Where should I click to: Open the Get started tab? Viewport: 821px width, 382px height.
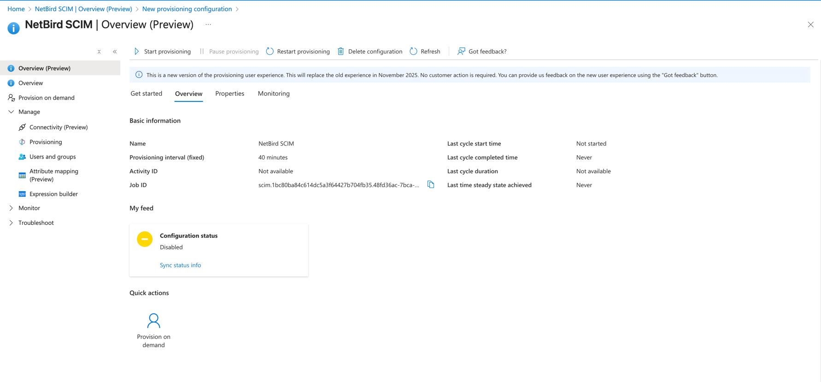click(x=146, y=94)
